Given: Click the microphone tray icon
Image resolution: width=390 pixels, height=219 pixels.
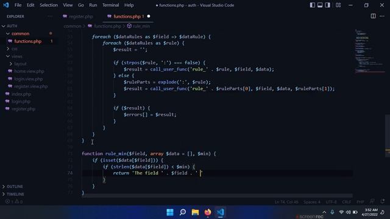Looking at the screenshot, I should click(332, 212).
